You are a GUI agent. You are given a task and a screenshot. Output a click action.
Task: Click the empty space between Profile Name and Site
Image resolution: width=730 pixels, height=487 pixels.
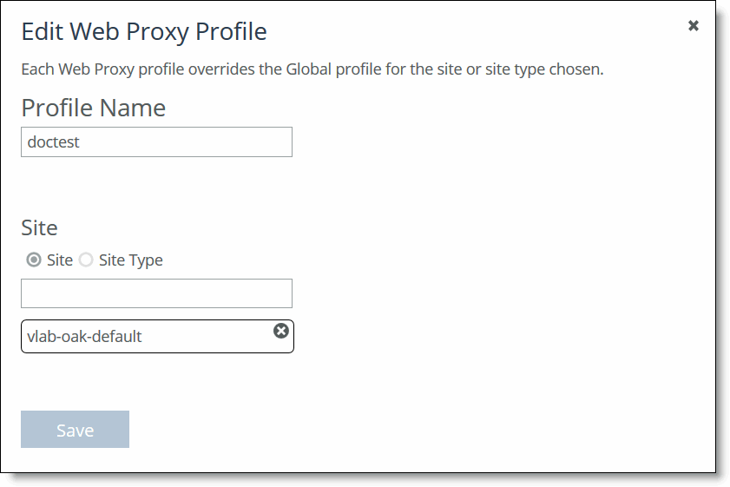(156, 187)
